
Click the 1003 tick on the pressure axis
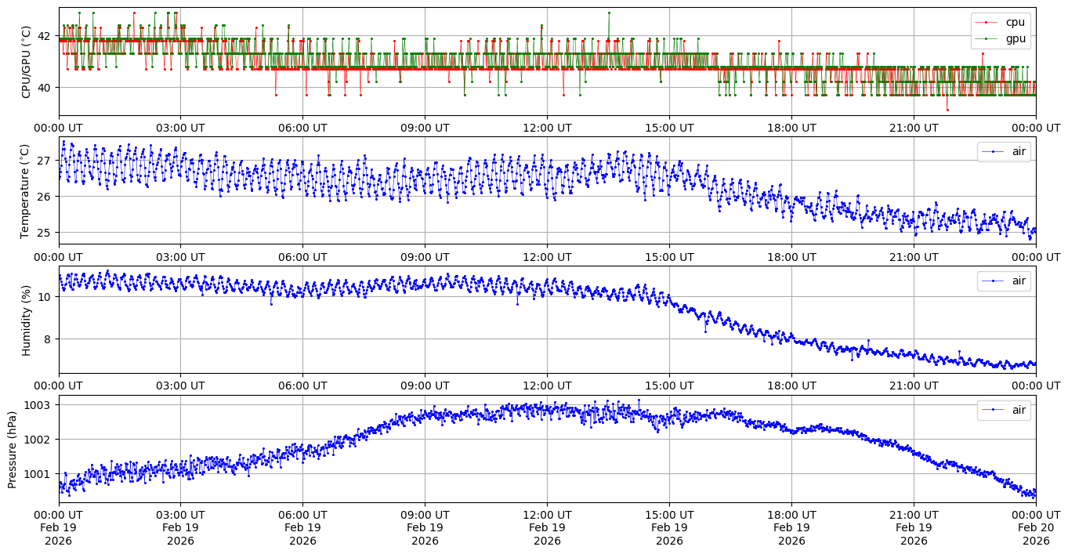pos(39,405)
